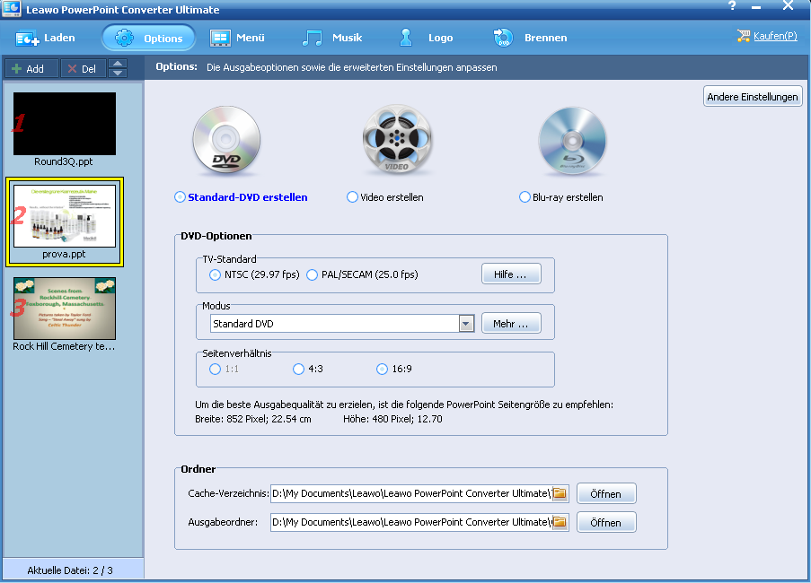
Task: Click the Options gear icon
Action: pyautogui.click(x=124, y=38)
